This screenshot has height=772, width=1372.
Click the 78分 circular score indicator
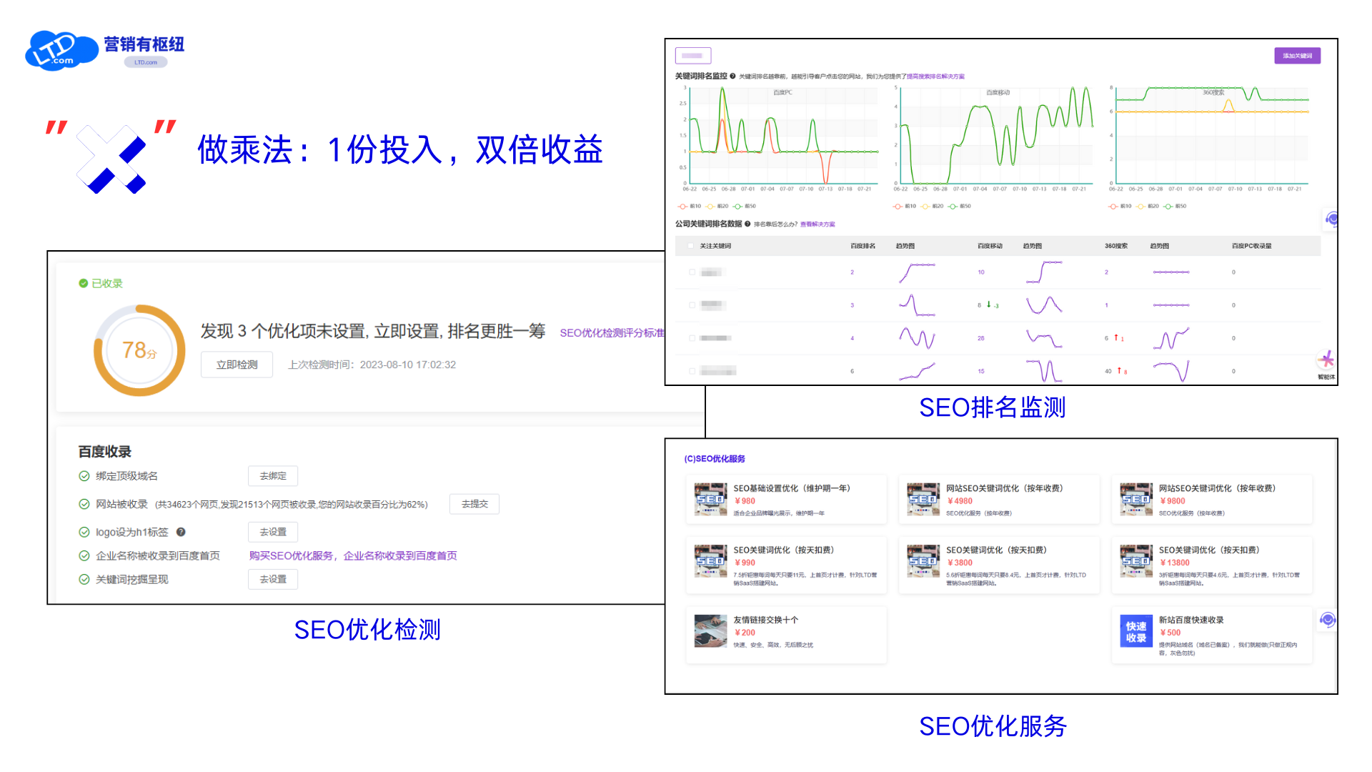[x=139, y=350]
